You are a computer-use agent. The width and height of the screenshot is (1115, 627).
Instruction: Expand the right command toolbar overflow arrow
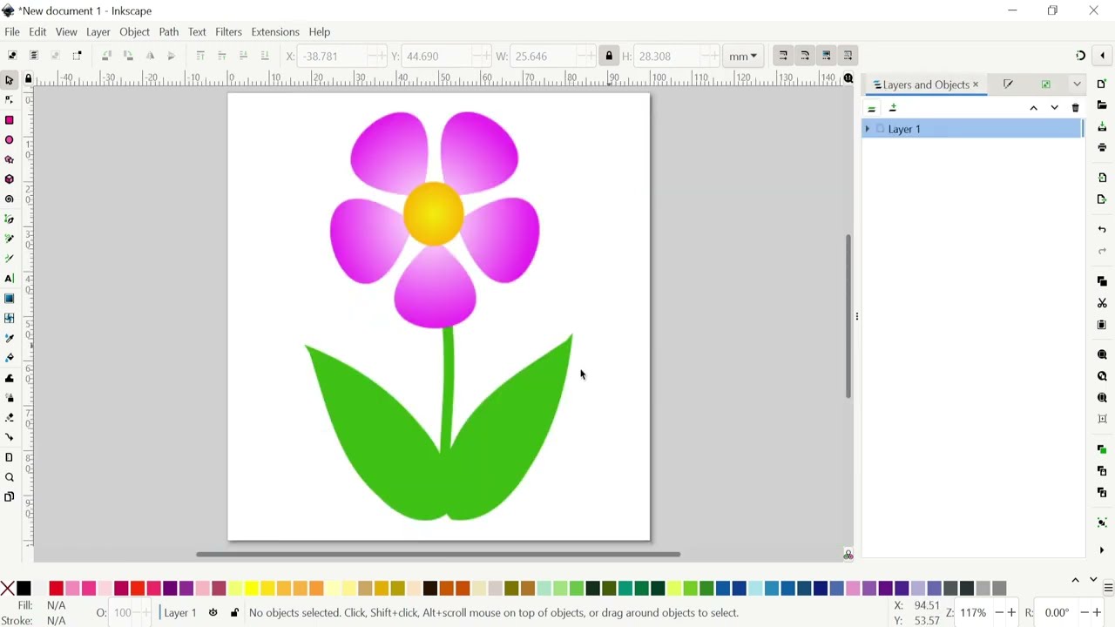(x=1102, y=550)
